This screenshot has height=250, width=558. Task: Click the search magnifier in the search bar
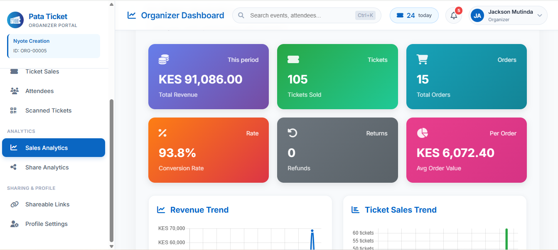241,15
